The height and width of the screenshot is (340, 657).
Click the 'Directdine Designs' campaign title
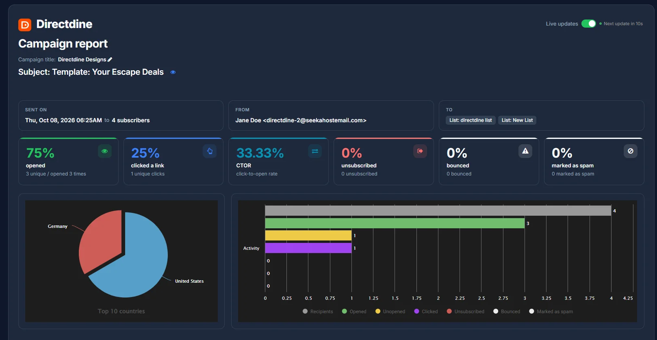point(82,59)
